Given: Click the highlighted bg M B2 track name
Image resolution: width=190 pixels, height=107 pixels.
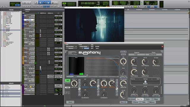Looking at the screenshot, I should coord(29,20).
